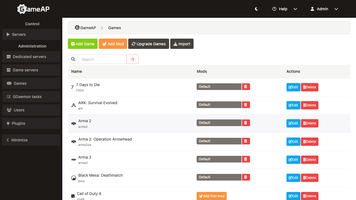
Task: Delete Arma 2: Operation Arrowhead game
Action: point(310,142)
